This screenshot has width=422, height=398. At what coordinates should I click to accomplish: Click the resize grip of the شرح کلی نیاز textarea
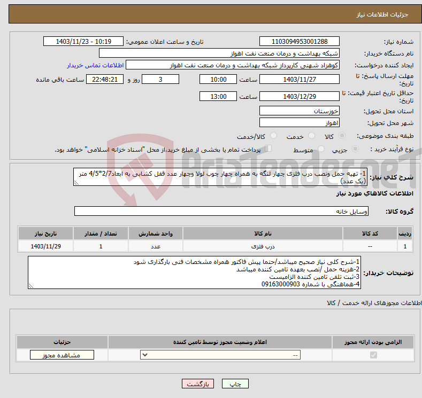[x=76, y=183]
